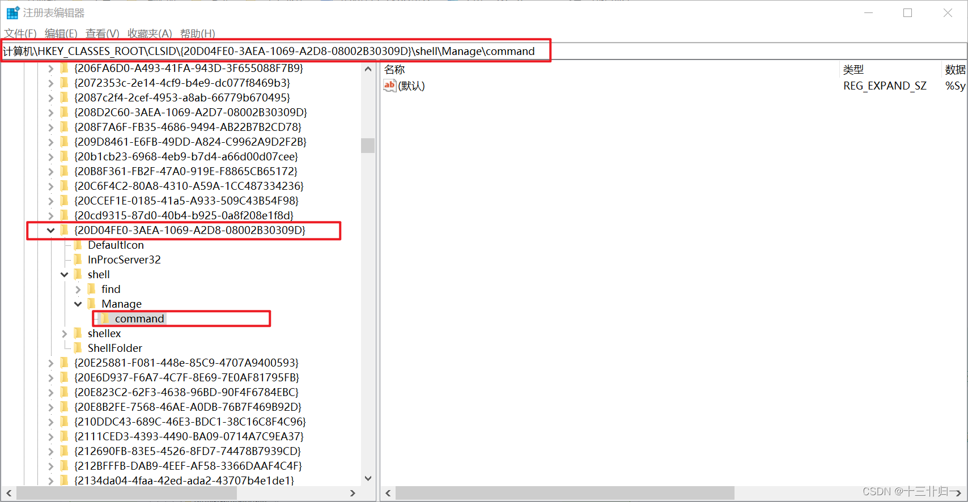
Task: Select the InProcServer32 key label
Action: coord(124,259)
